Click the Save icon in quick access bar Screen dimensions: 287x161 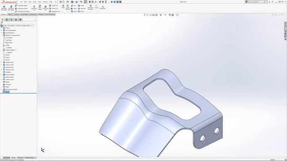click(72, 2)
